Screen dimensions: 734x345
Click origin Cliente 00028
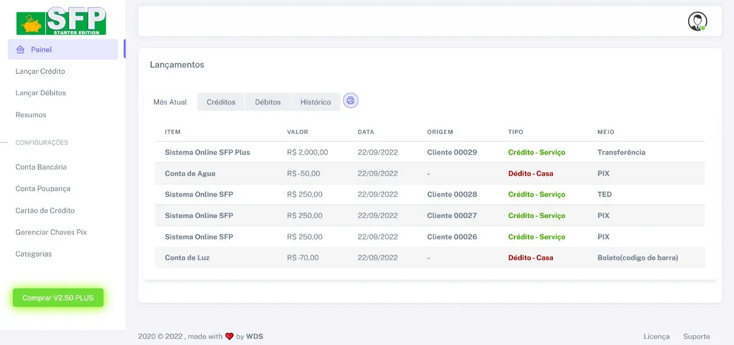coord(452,195)
